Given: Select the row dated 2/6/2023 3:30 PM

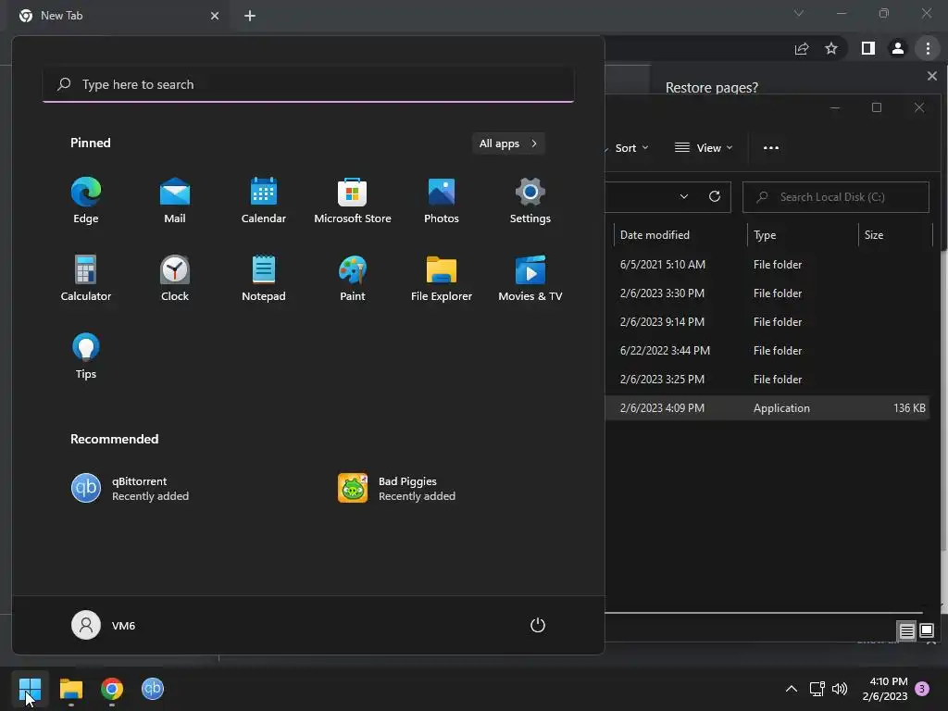Looking at the screenshot, I should pyautogui.click(x=767, y=293).
